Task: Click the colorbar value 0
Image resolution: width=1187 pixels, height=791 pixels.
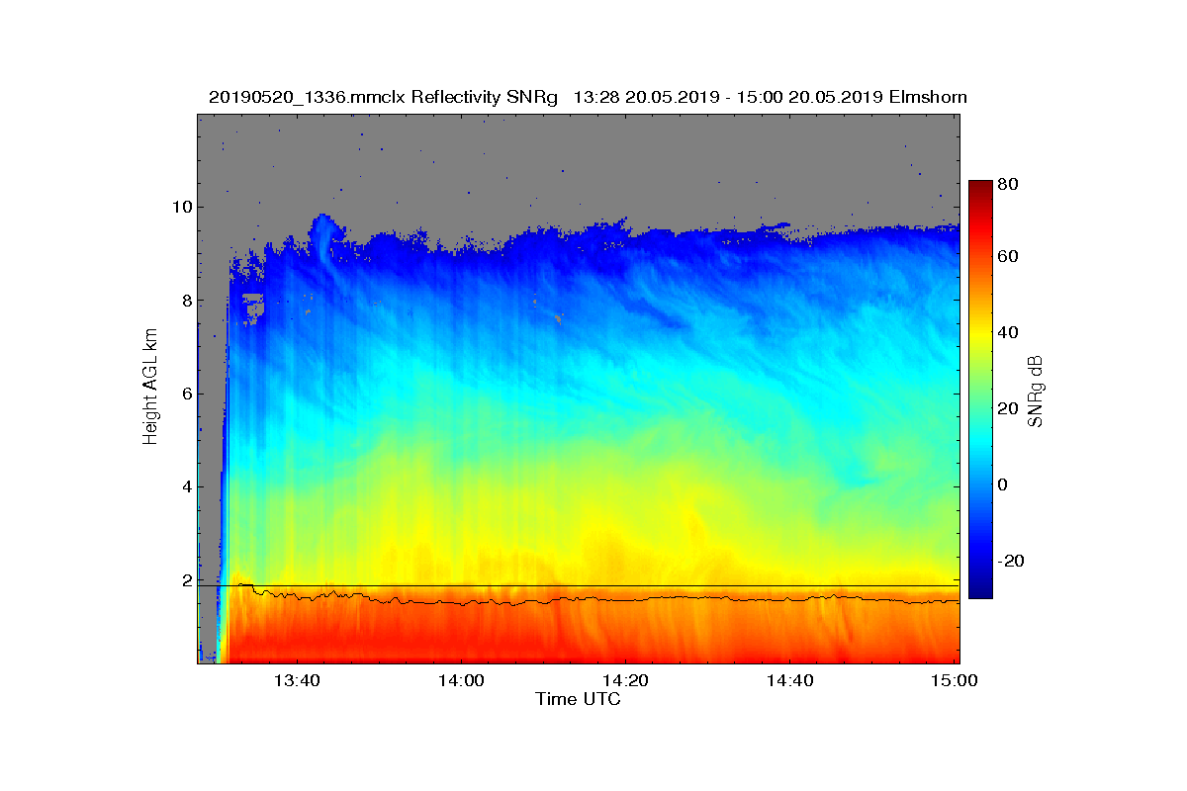Action: (x=1005, y=484)
